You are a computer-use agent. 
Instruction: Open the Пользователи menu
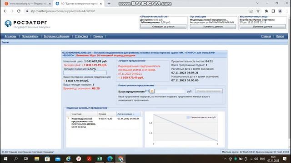[30, 36]
